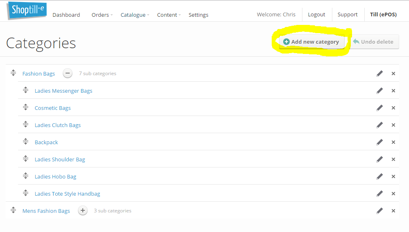Click reorder handle for Ladies Hobo Bag
This screenshot has height=232, width=409.
(25, 176)
